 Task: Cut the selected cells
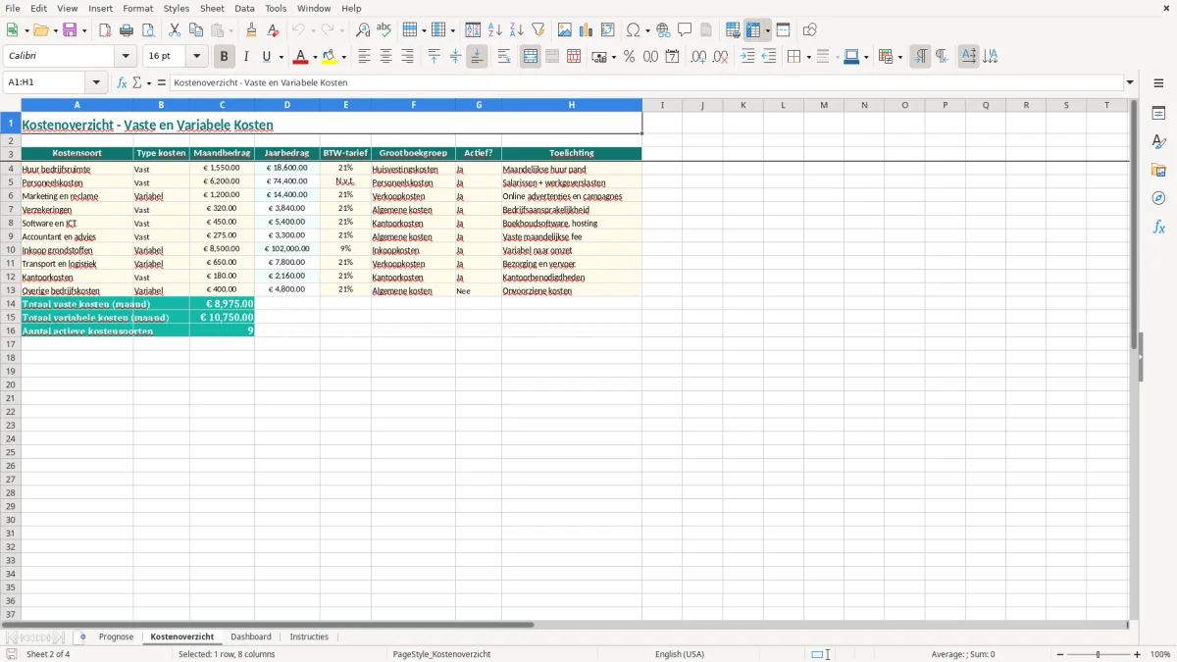[x=175, y=30]
